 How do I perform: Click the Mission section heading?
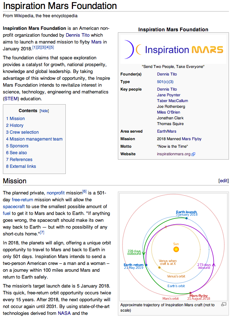[x=14, y=181]
